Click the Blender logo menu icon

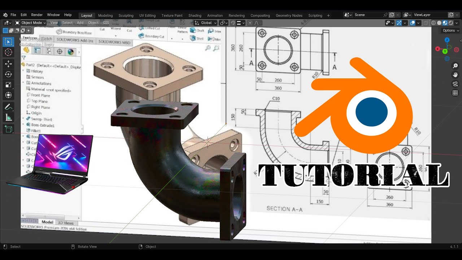5,15
